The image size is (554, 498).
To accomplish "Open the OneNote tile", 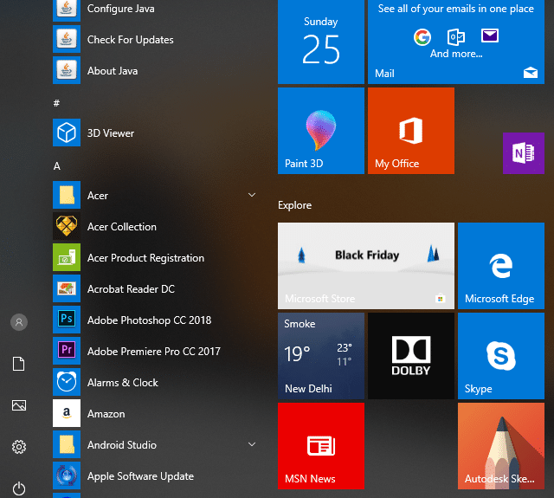I will pos(523,153).
